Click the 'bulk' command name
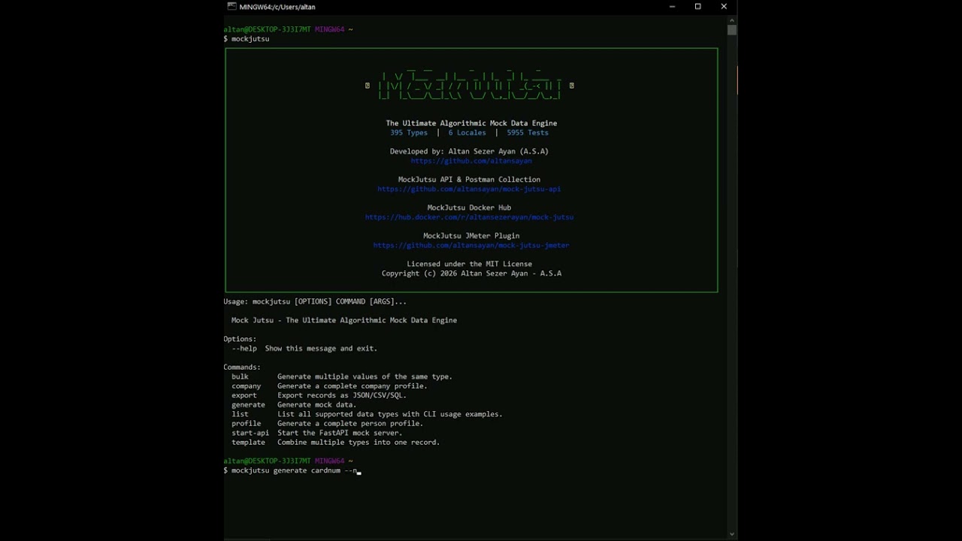Screen dimensions: 962x541 240,376
